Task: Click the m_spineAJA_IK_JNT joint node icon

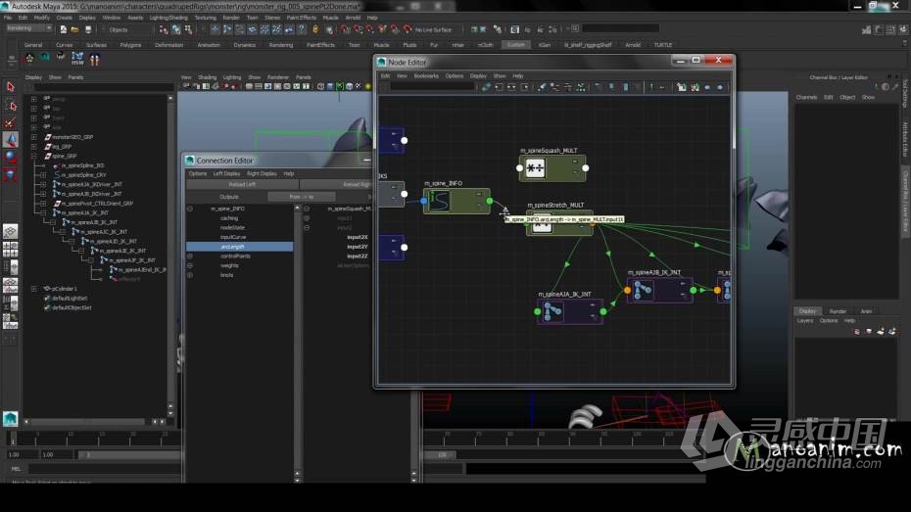Action: (552, 311)
